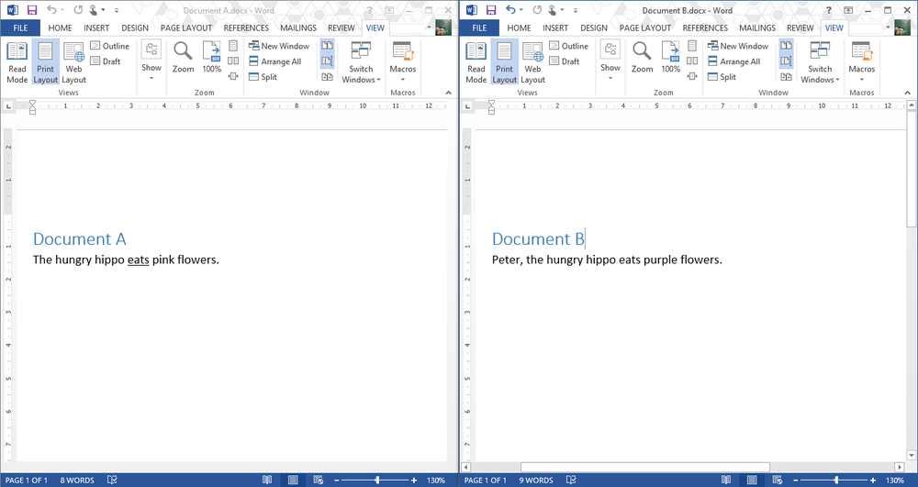
Task: Switch to Draft view in Document B
Action: (565, 61)
